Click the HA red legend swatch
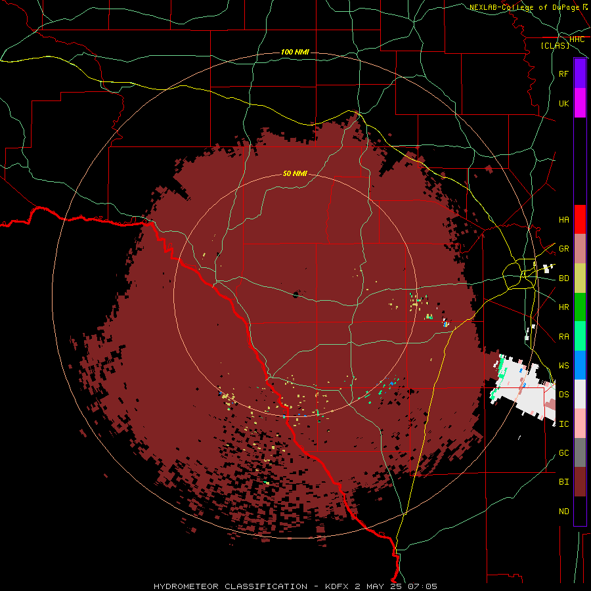591x591 pixels. click(x=580, y=219)
